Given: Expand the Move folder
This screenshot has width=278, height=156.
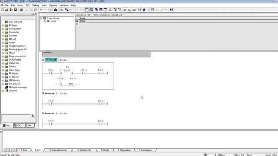Looking at the screenshot, I should pyautogui.click(x=3, y=53).
